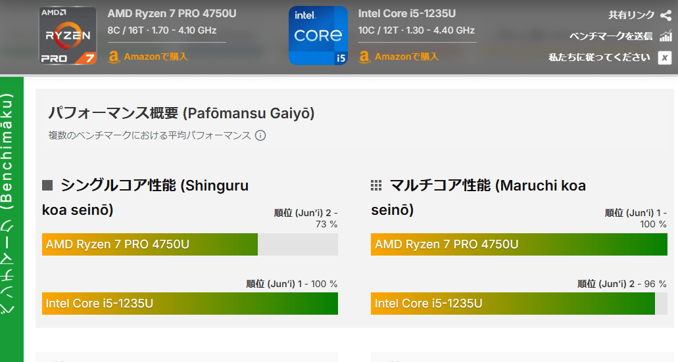The height and width of the screenshot is (362, 678).
Task: Click 私たちに従ってください link
Action: tap(599, 57)
